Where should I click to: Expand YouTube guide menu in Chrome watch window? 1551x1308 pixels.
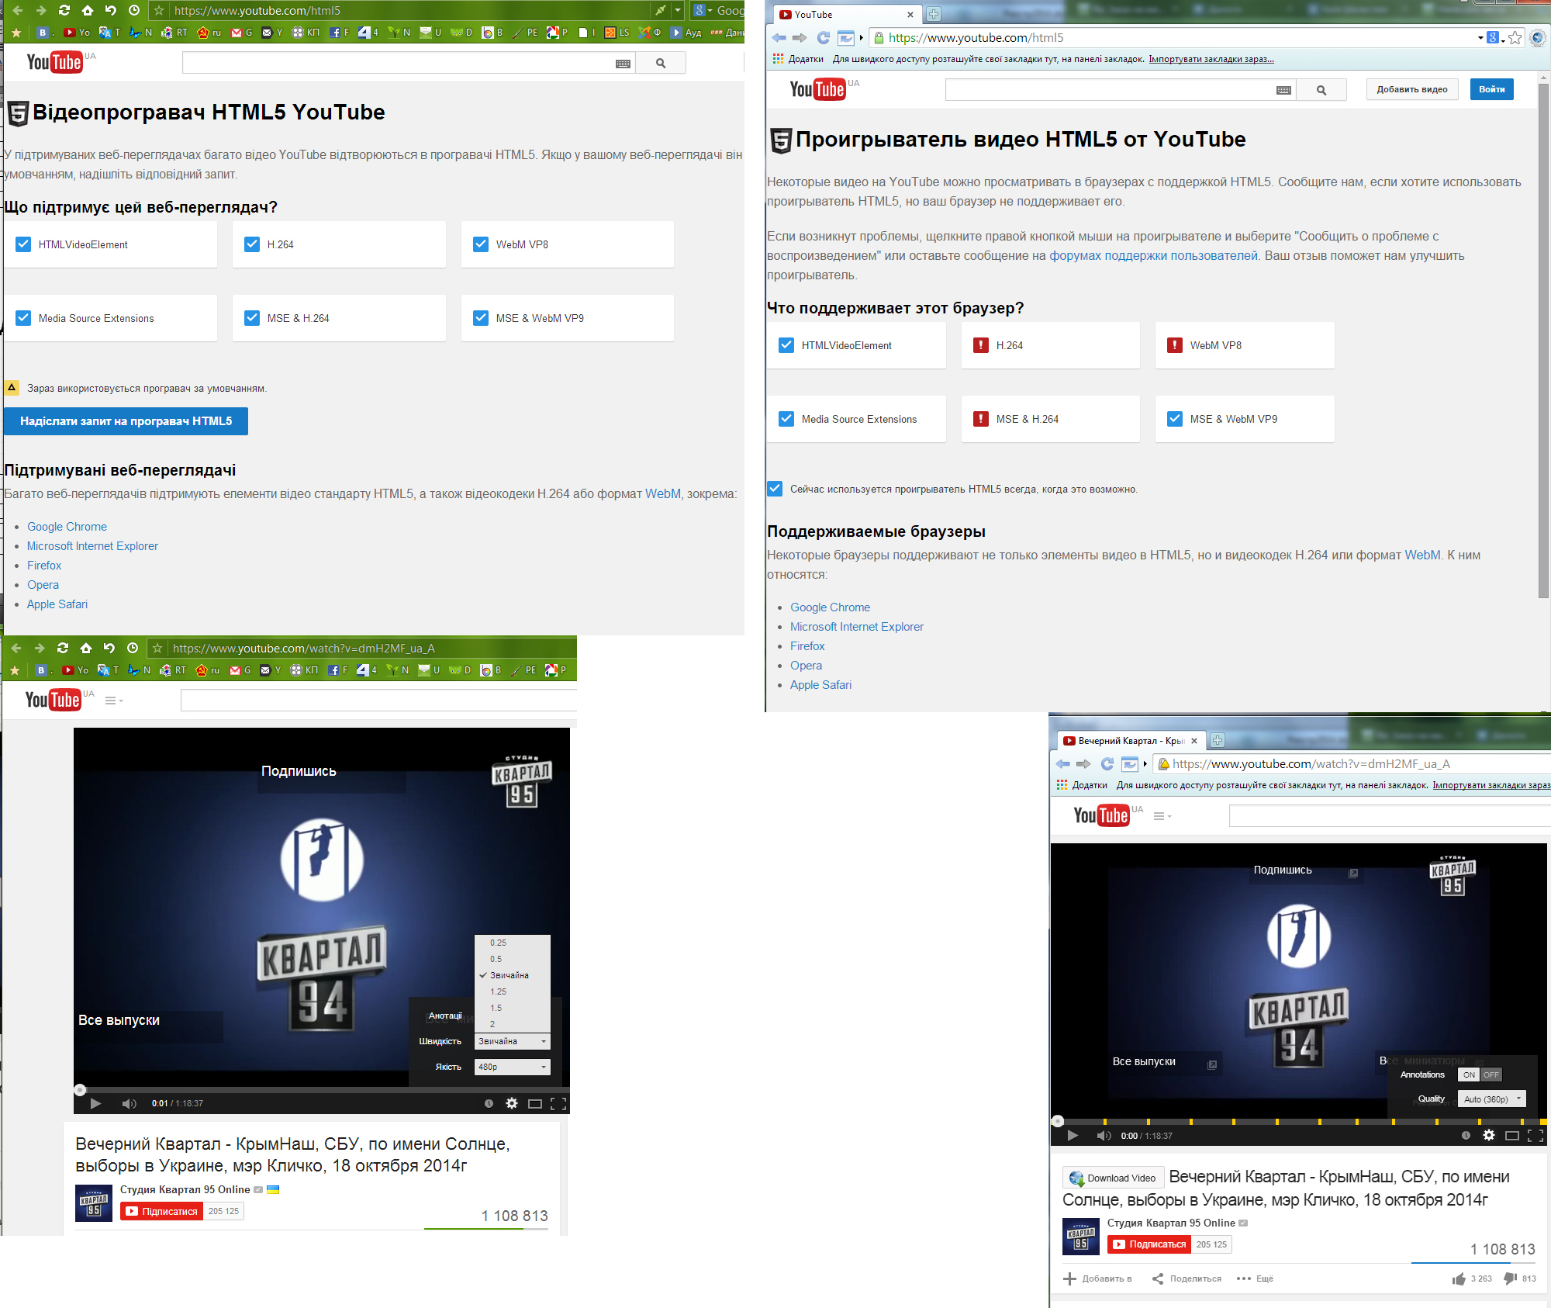tap(1162, 816)
